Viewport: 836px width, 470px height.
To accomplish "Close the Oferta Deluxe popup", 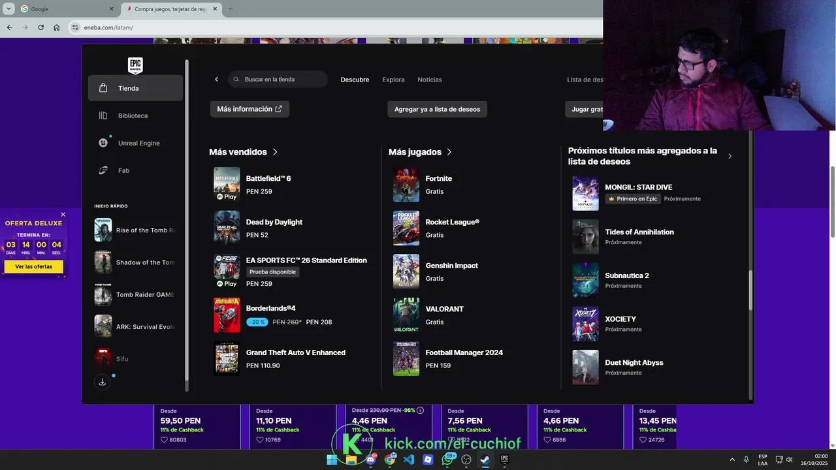I will point(63,215).
